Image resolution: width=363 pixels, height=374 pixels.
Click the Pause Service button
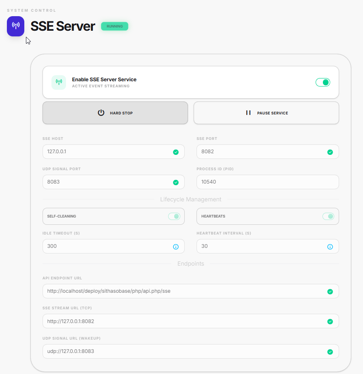point(266,113)
